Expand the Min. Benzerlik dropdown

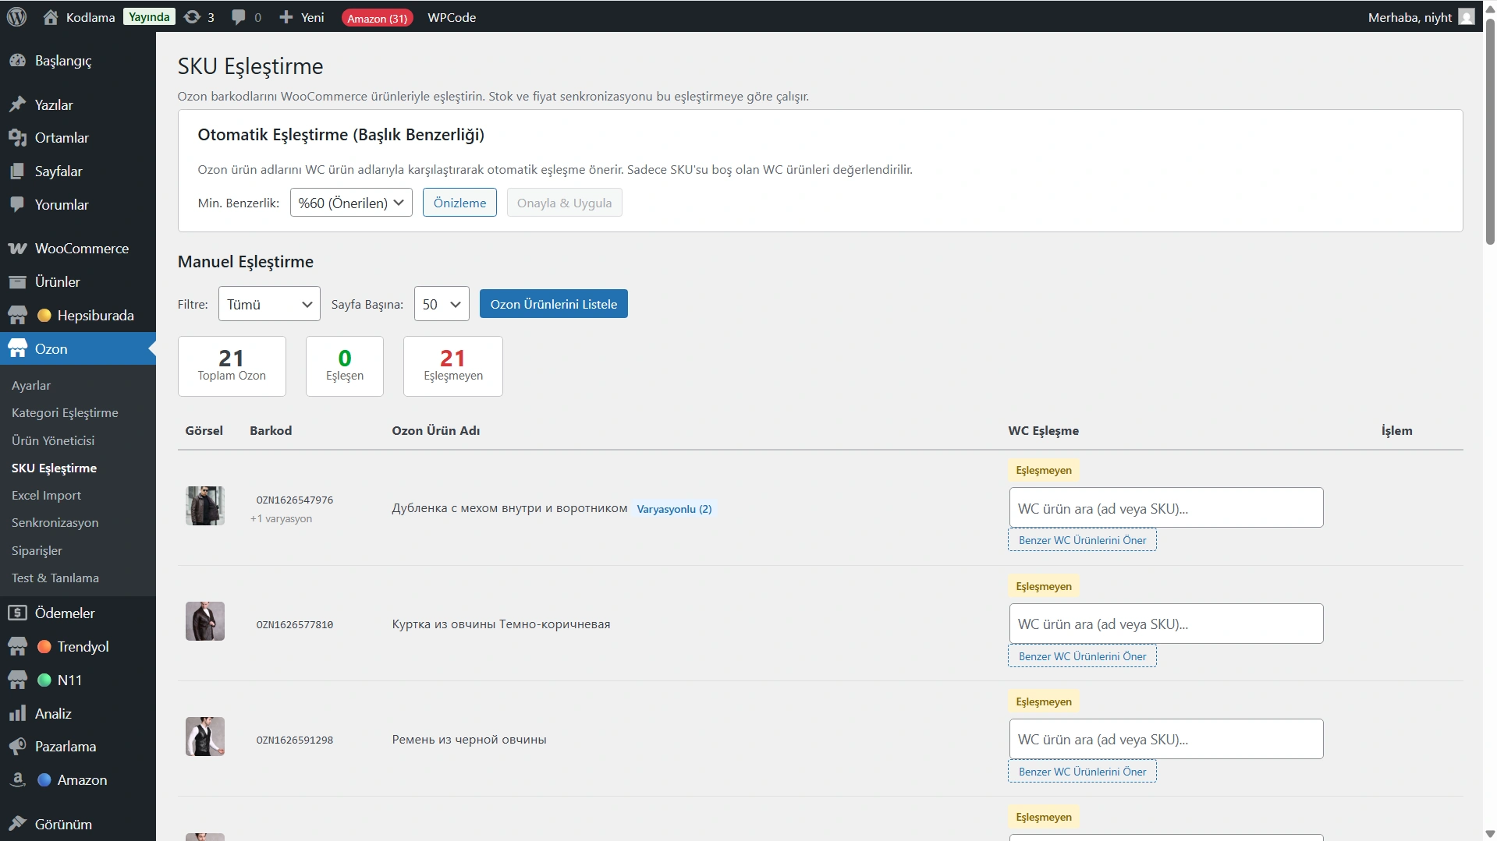point(351,203)
